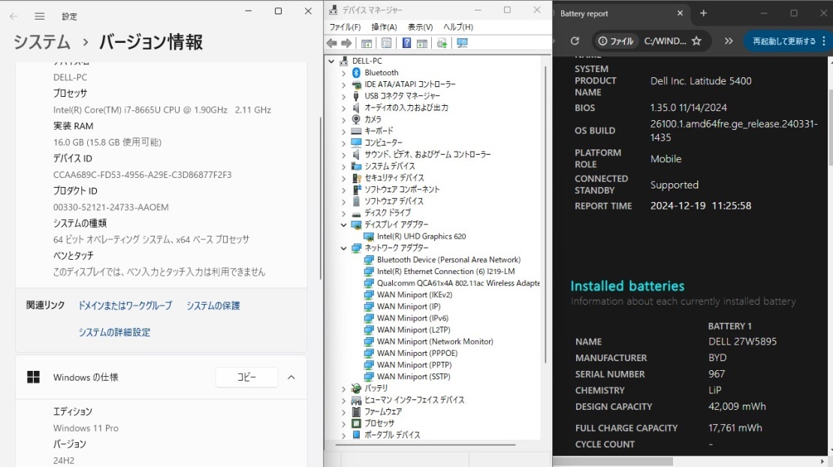Viewport: 833px width, 467px height.
Task: Expand the バッテリ node in Device Manager
Action: (x=344, y=388)
